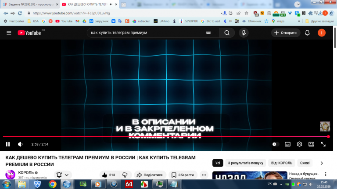The width and height of the screenshot is (337, 189).
Task: Select the Від: КОРОЛЬ chip
Action: pyautogui.click(x=282, y=163)
